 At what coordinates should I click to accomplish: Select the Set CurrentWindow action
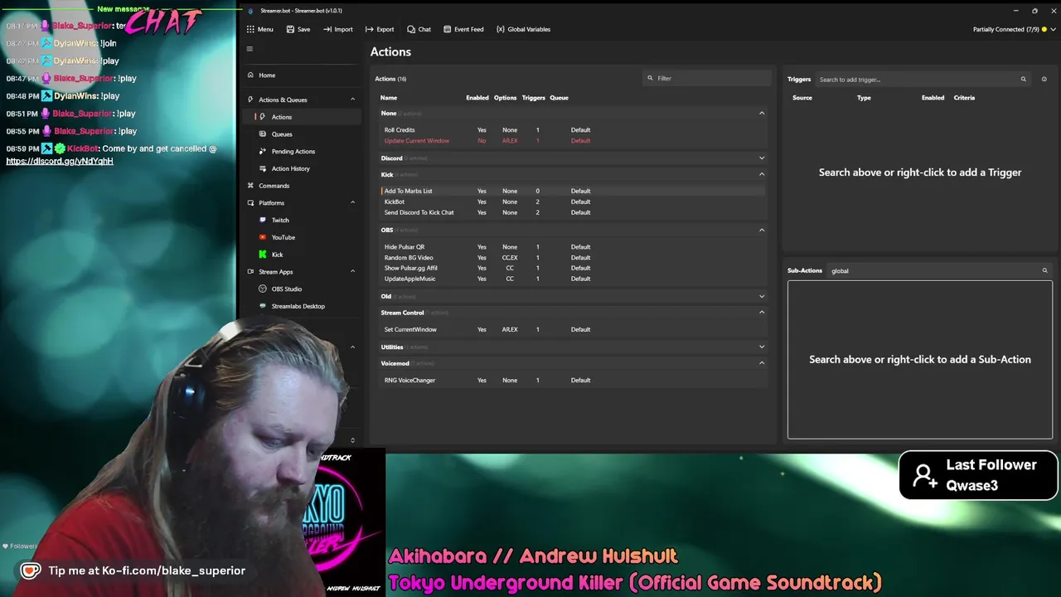click(x=571, y=329)
